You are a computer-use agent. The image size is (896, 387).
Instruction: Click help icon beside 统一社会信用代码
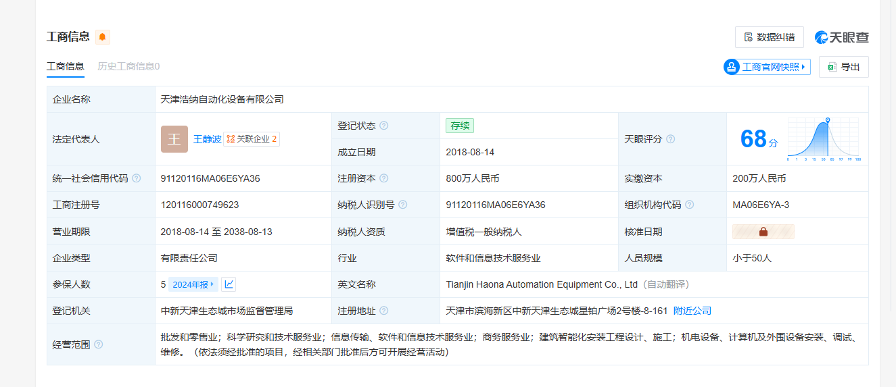(137, 178)
